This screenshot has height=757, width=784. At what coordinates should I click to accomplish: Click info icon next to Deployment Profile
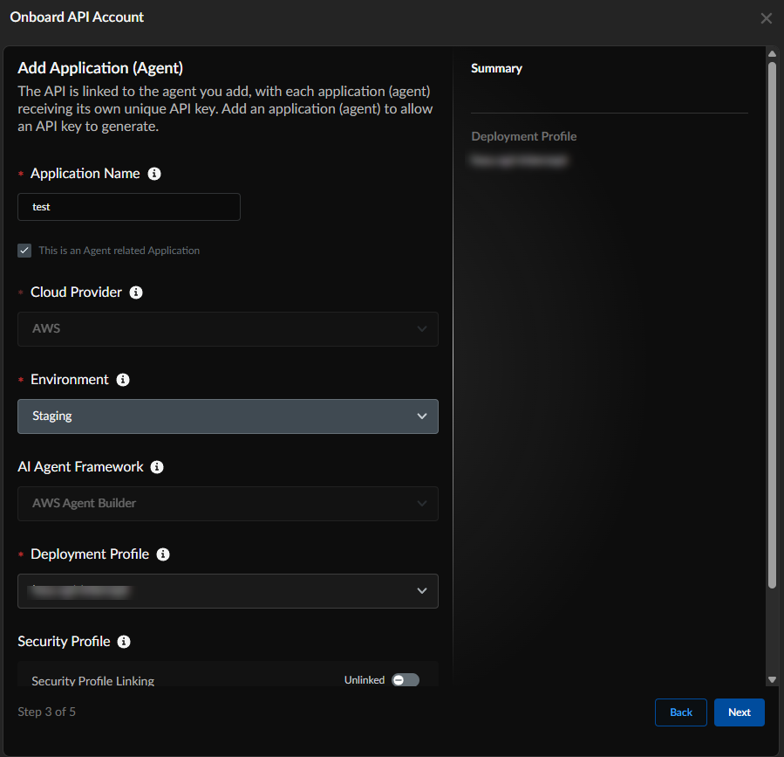(163, 554)
